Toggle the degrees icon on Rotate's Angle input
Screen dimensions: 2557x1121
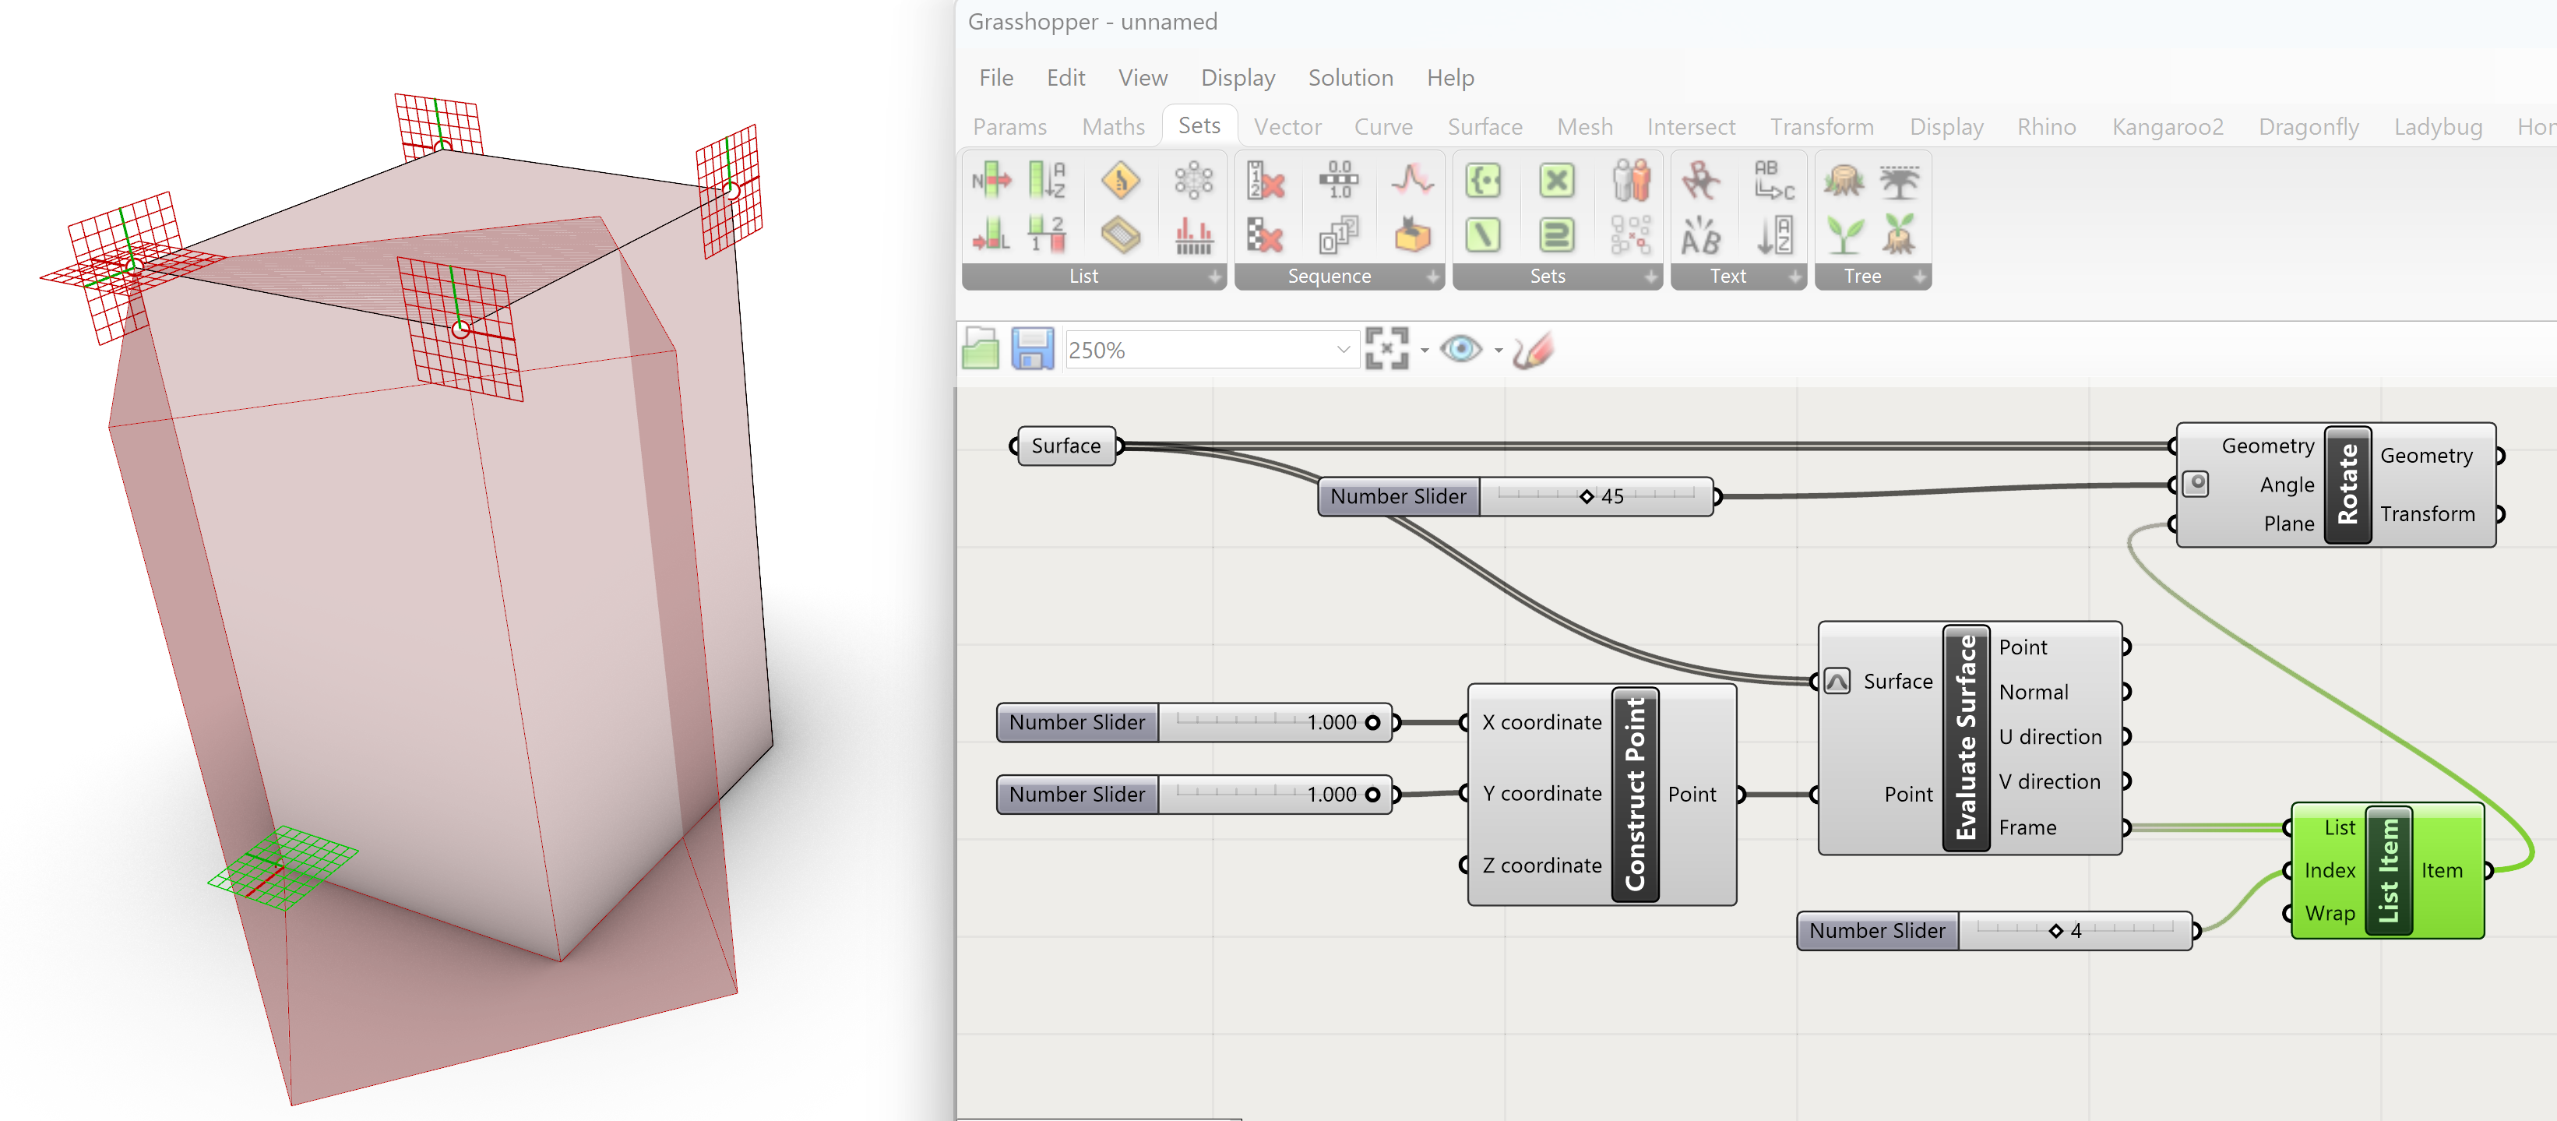coord(2196,484)
